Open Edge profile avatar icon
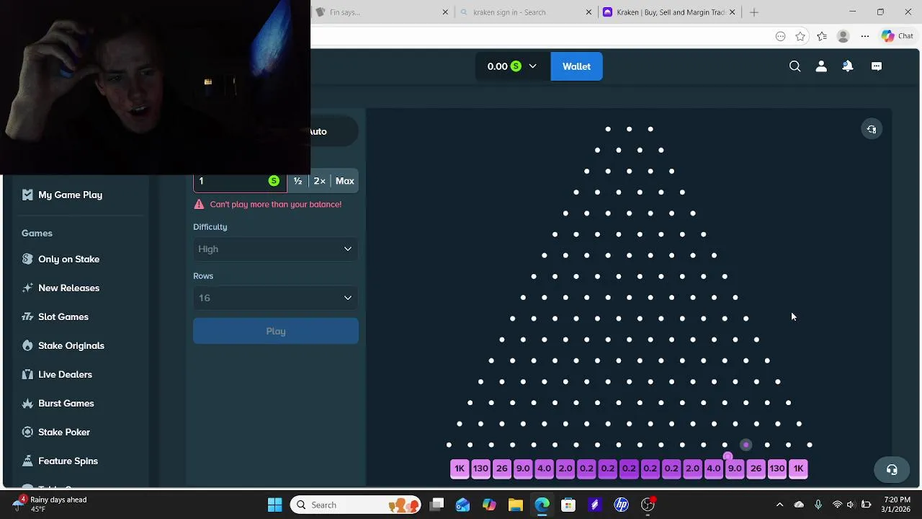 click(x=843, y=36)
